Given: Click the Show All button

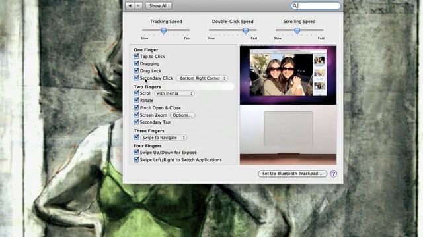Looking at the screenshot, I should (159, 5).
